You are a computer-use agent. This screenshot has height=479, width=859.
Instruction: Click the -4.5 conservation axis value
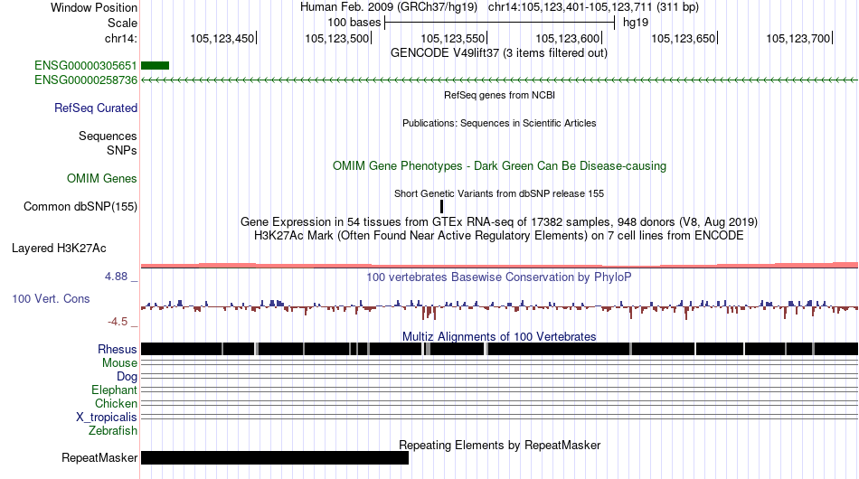pos(118,322)
